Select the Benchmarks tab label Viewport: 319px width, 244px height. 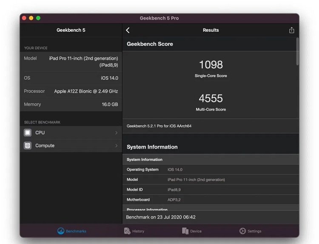pos(76,231)
